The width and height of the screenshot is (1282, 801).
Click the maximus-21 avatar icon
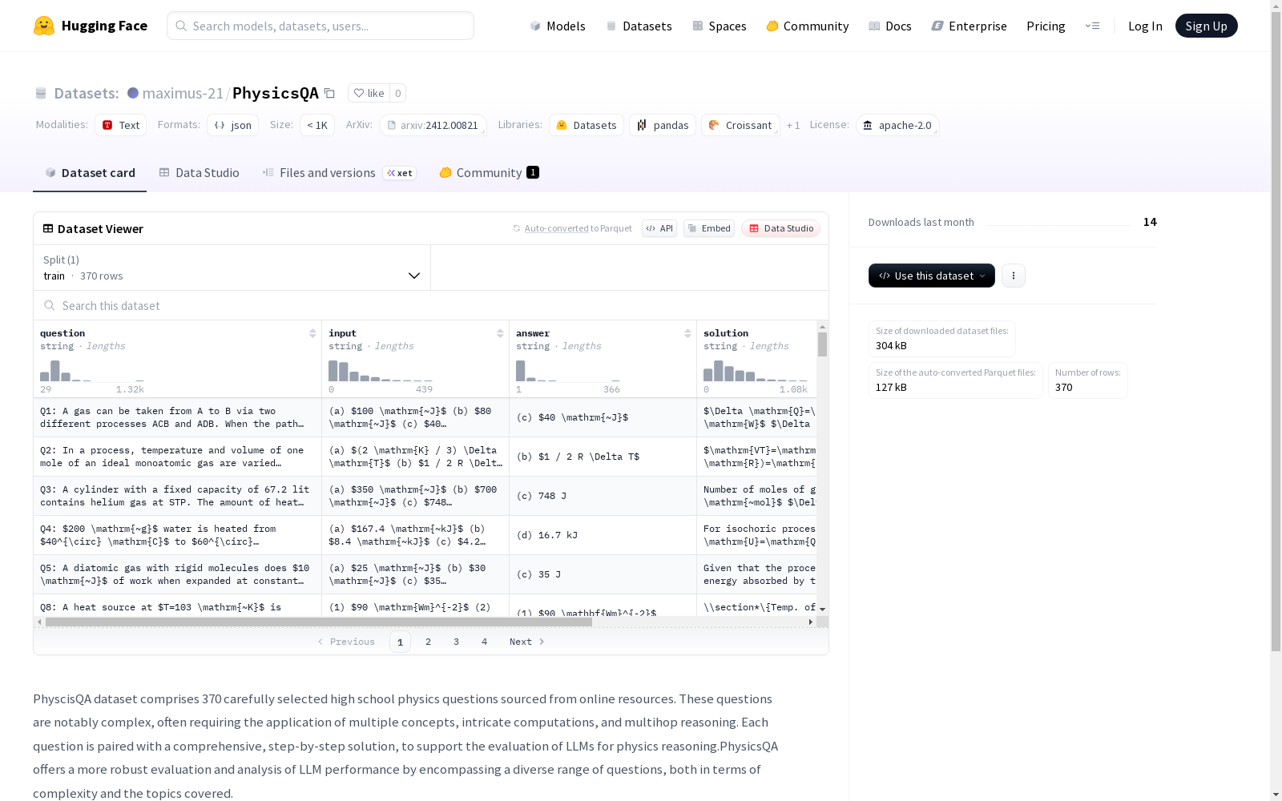coord(133,93)
